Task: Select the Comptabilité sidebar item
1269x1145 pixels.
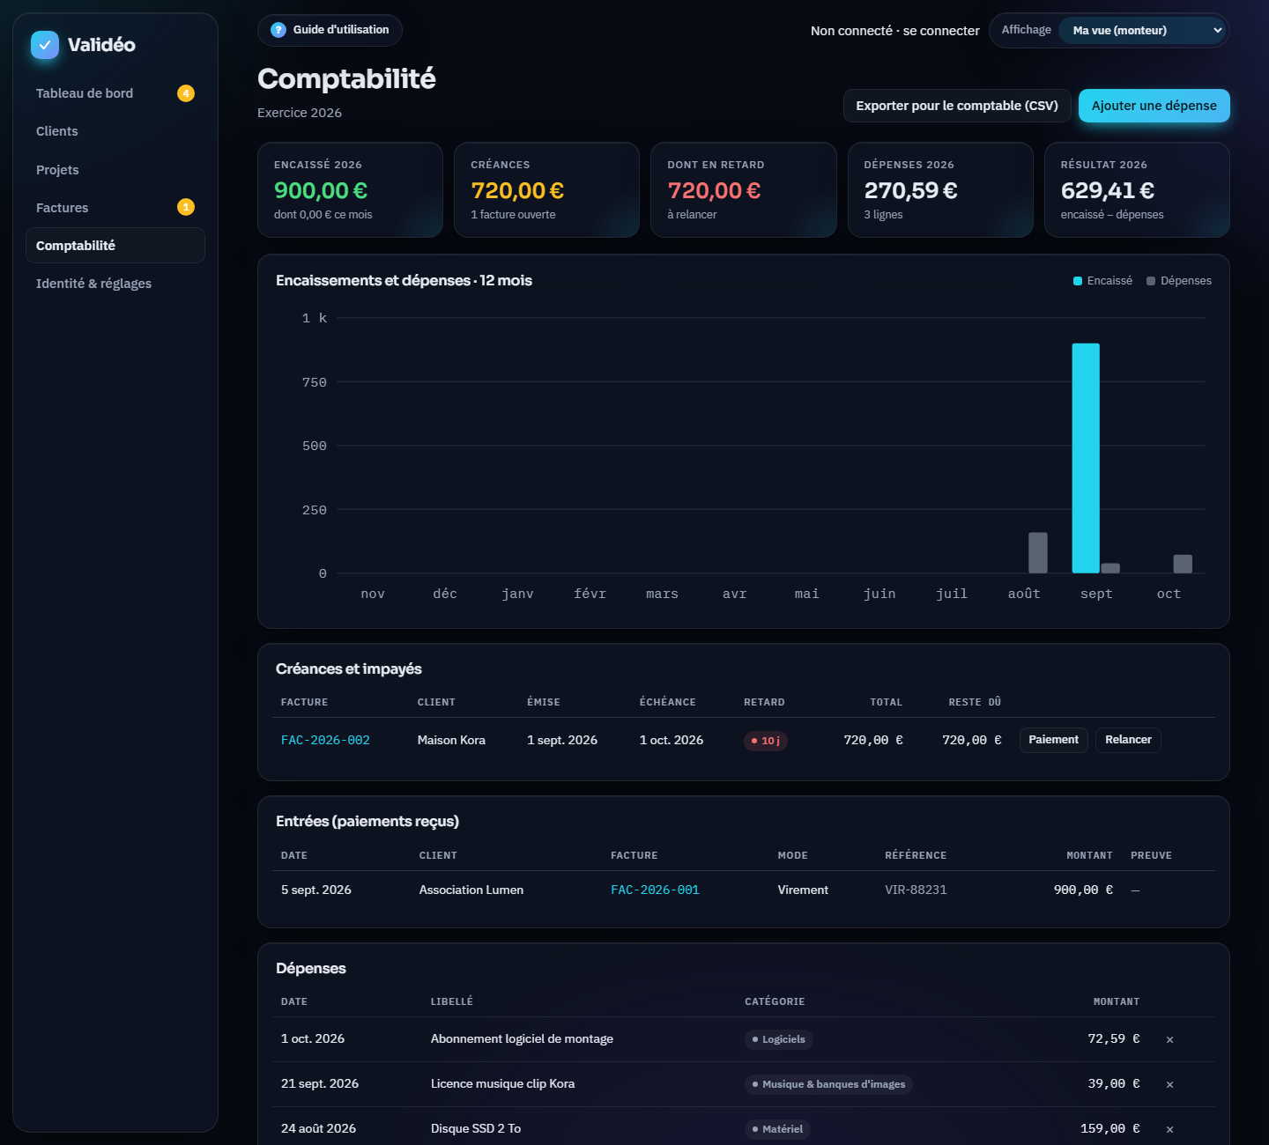Action: tap(115, 246)
